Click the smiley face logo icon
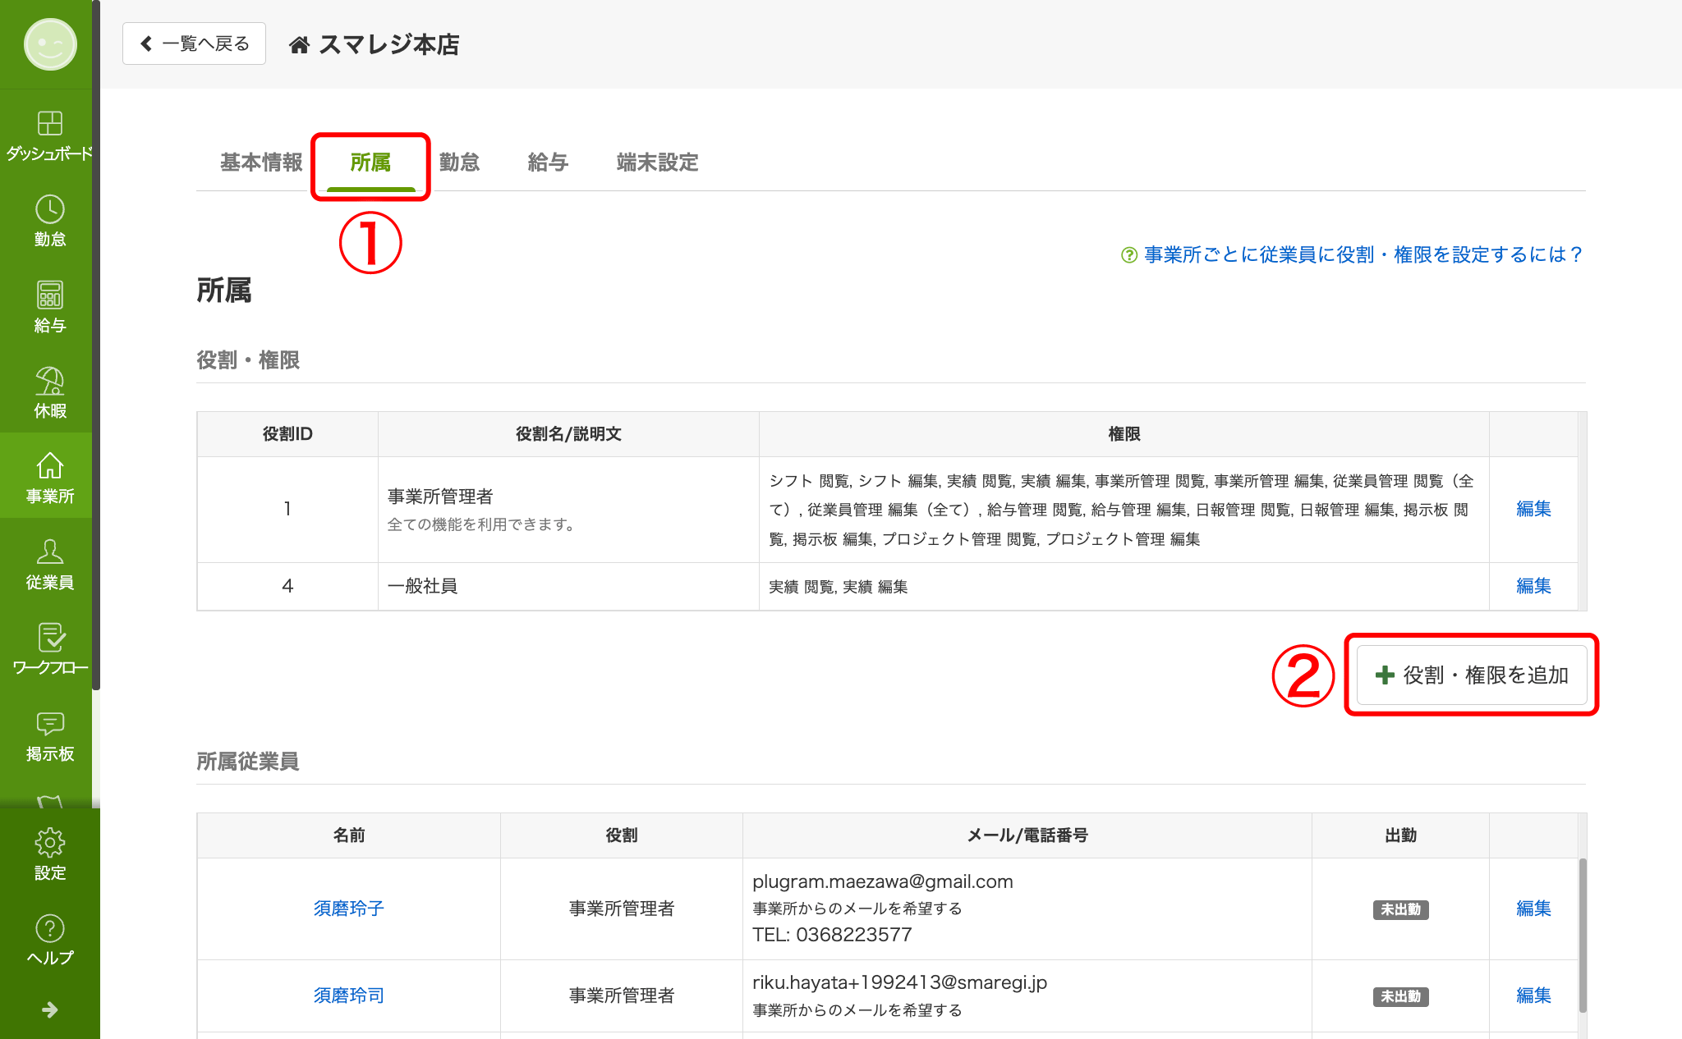This screenshot has height=1039, width=1682. pyautogui.click(x=49, y=44)
